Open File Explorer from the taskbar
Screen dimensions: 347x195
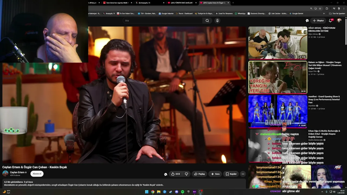[x=159, y=192]
